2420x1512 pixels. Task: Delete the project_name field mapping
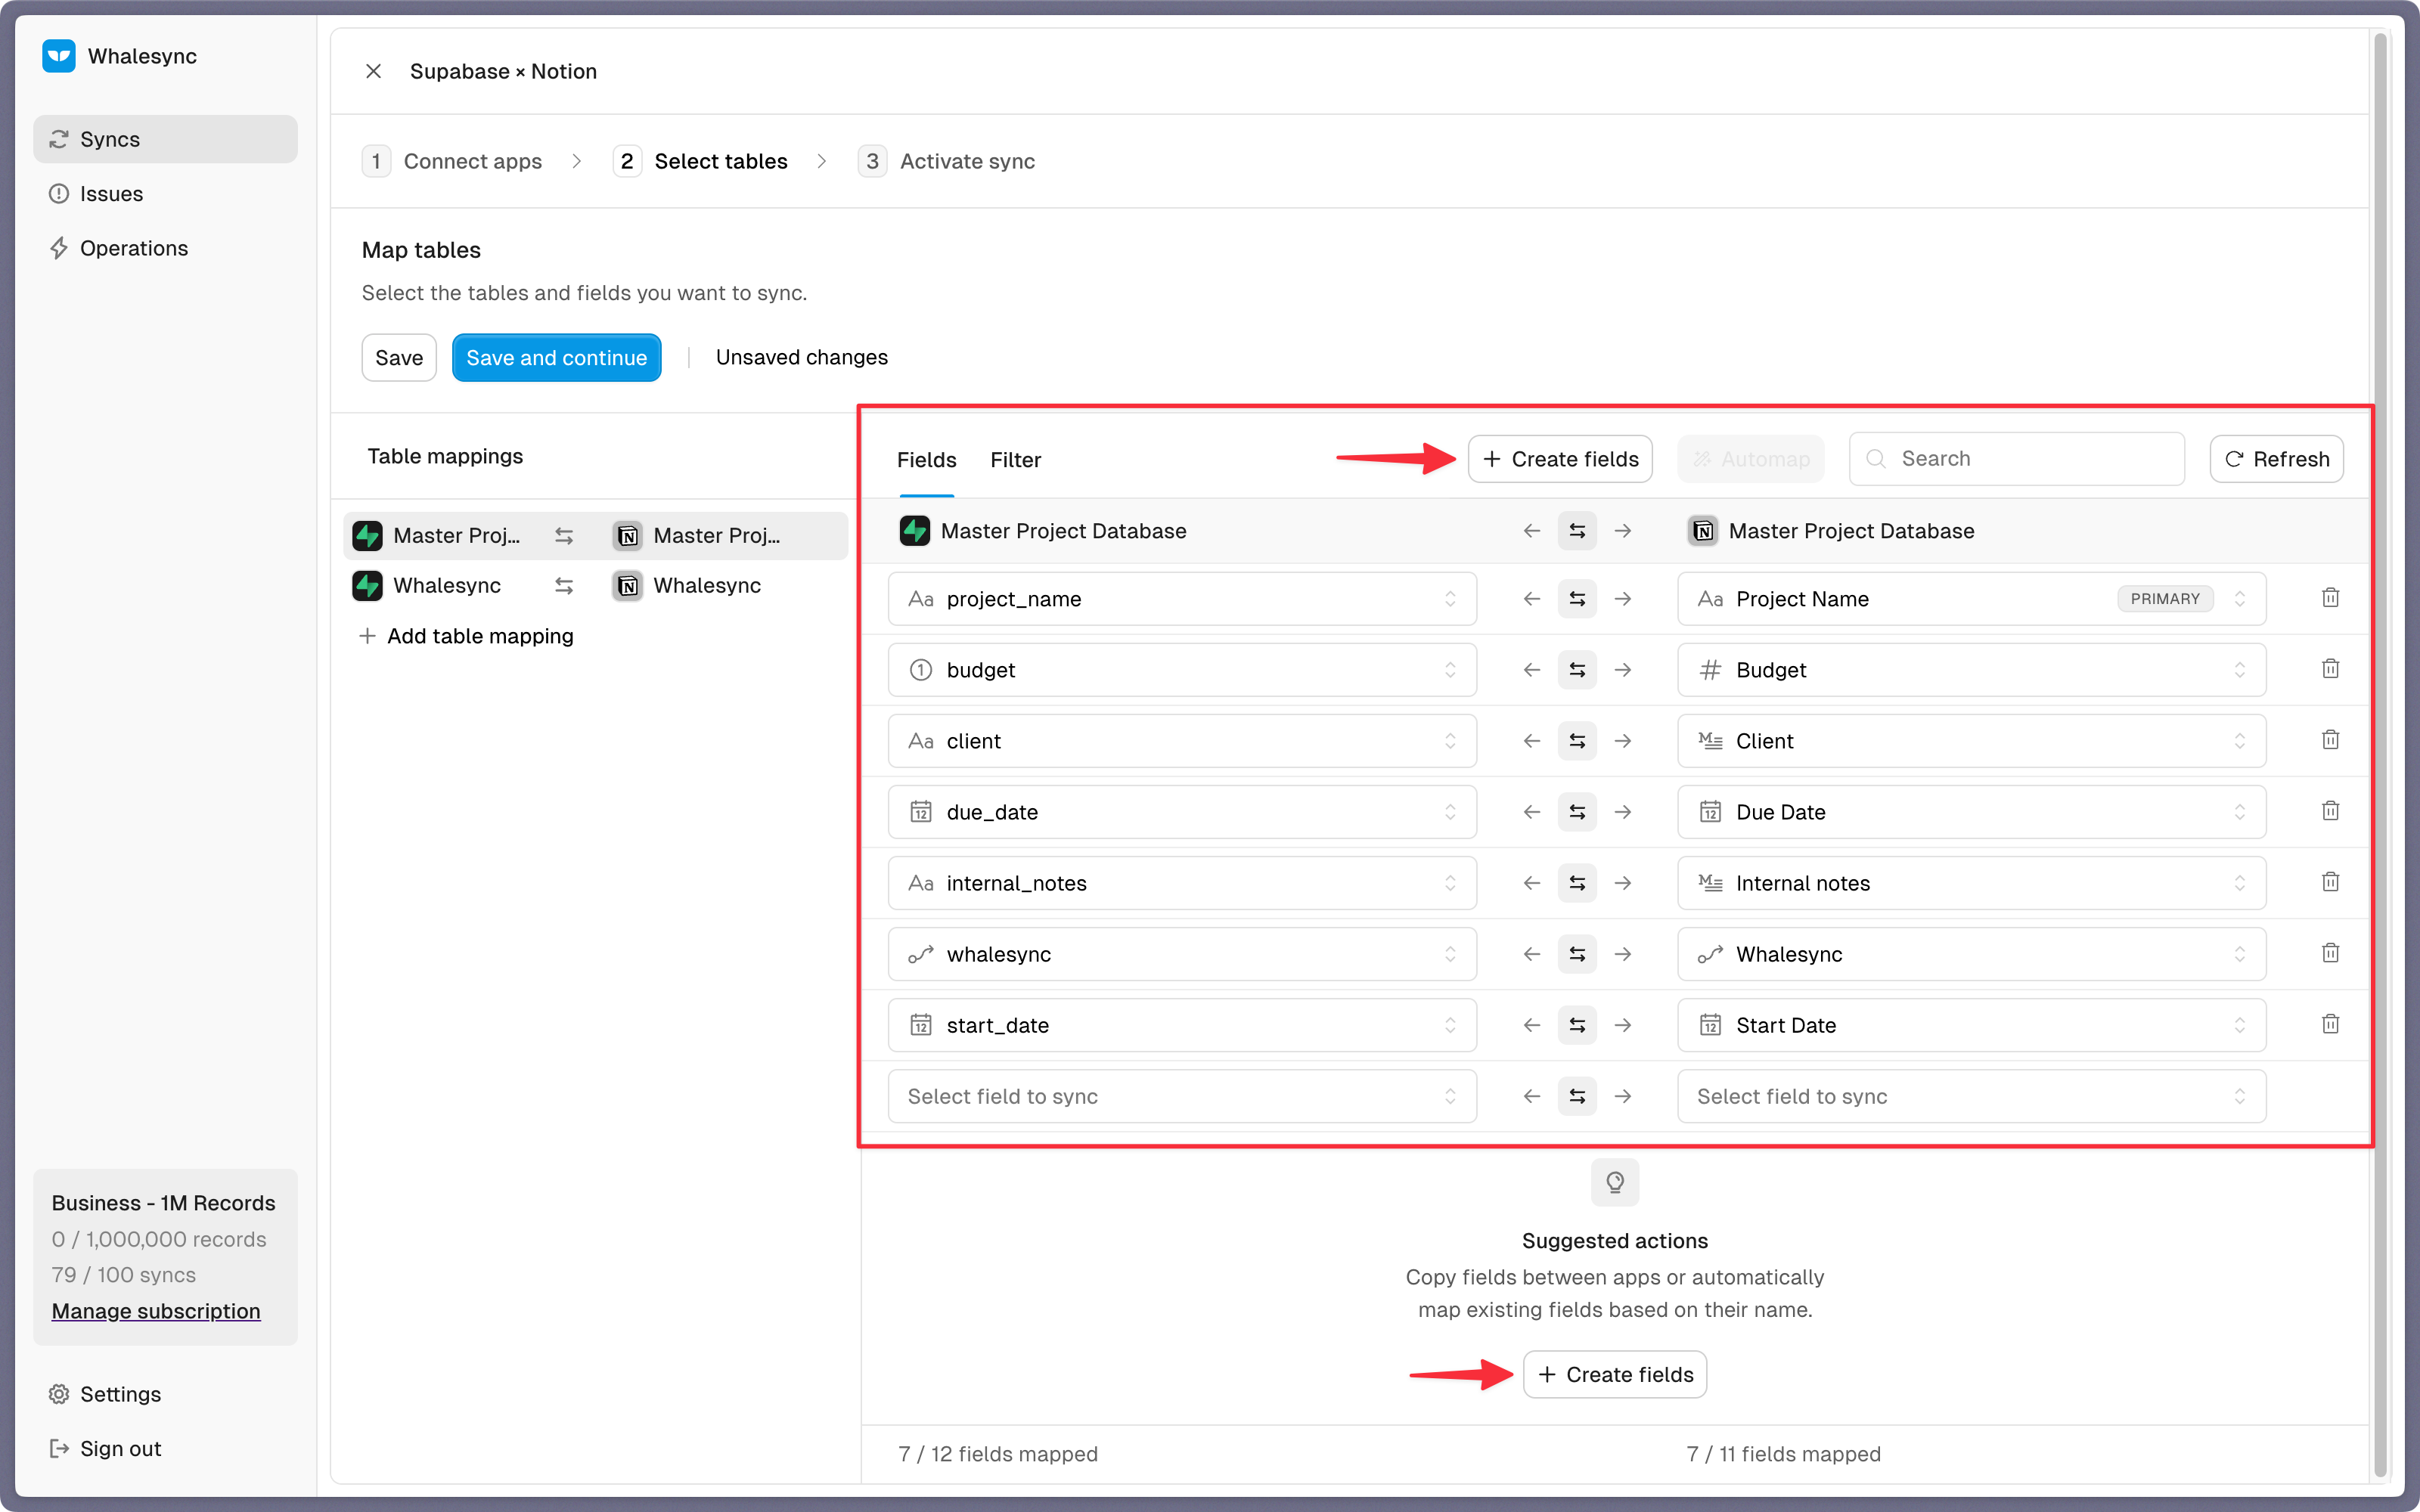[2330, 598]
